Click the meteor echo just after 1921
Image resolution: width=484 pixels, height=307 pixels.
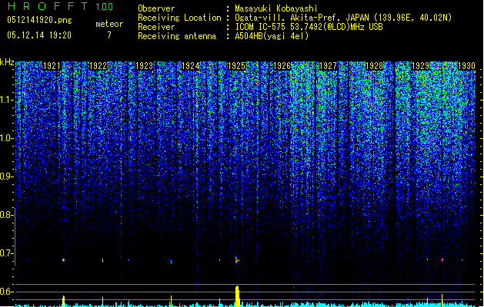[64, 260]
